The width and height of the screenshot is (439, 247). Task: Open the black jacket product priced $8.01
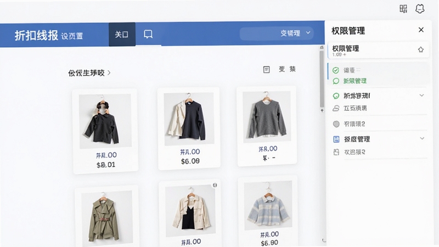[105, 131]
